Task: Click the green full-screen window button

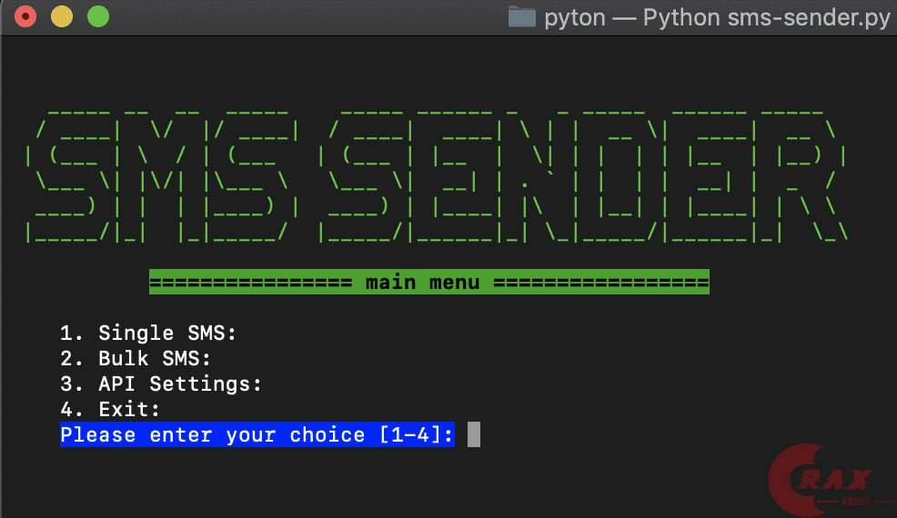Action: tap(97, 16)
